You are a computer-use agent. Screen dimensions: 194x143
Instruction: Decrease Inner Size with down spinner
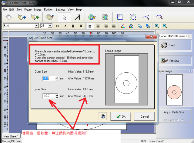(57, 97)
